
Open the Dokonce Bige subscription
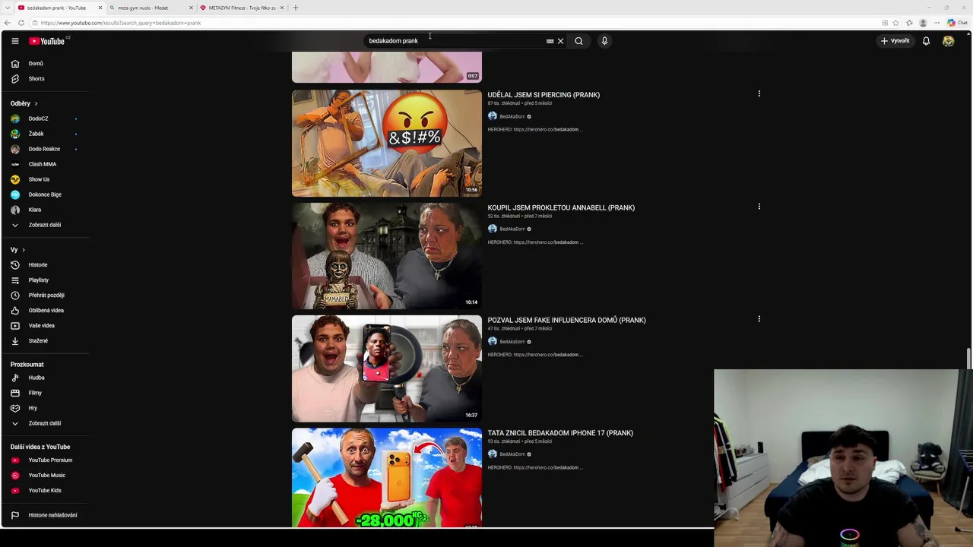[x=46, y=194]
